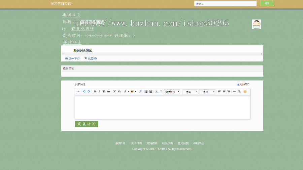
Task: Click inside the comment editor text area
Action: click(162, 108)
